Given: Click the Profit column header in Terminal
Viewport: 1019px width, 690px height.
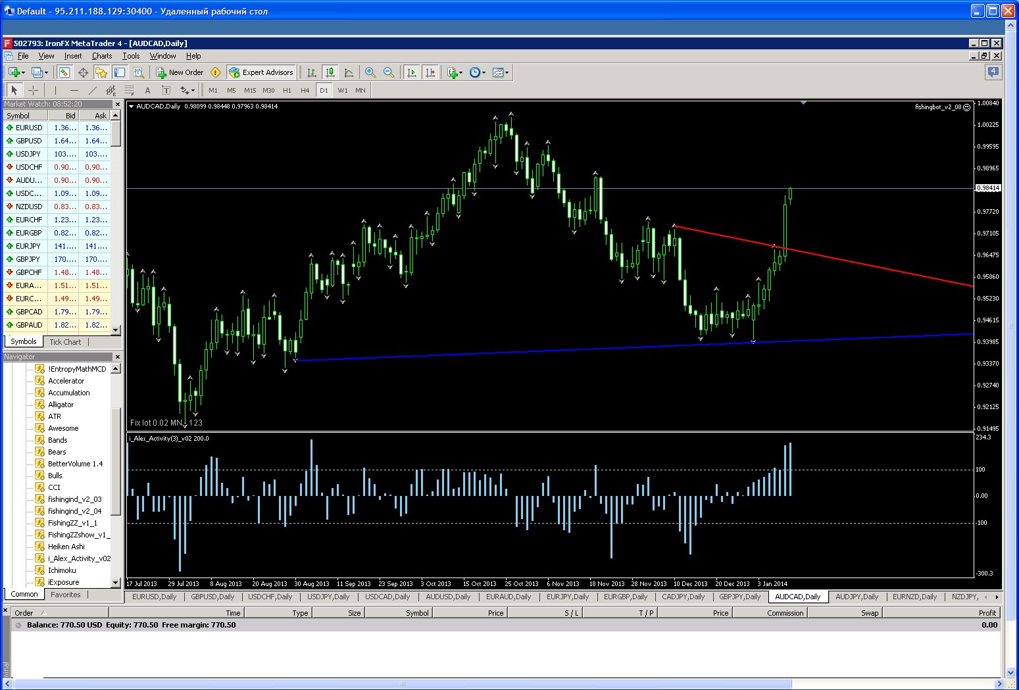Looking at the screenshot, I should point(941,612).
